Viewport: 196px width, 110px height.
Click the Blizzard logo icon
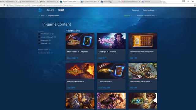pos(40,10)
